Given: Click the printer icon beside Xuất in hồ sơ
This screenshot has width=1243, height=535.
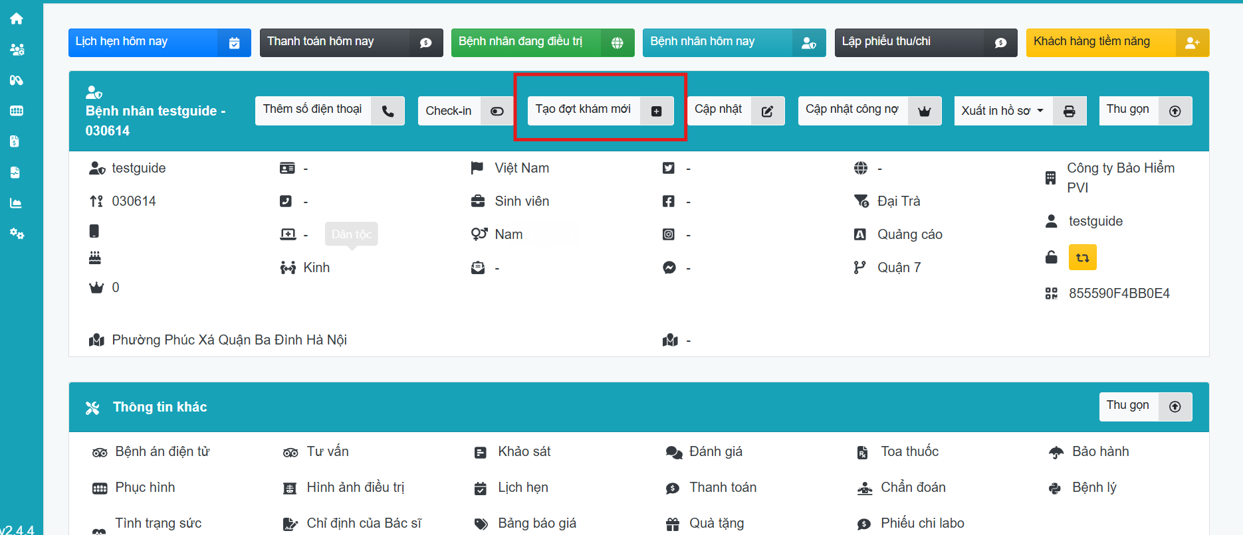Looking at the screenshot, I should pos(1069,112).
